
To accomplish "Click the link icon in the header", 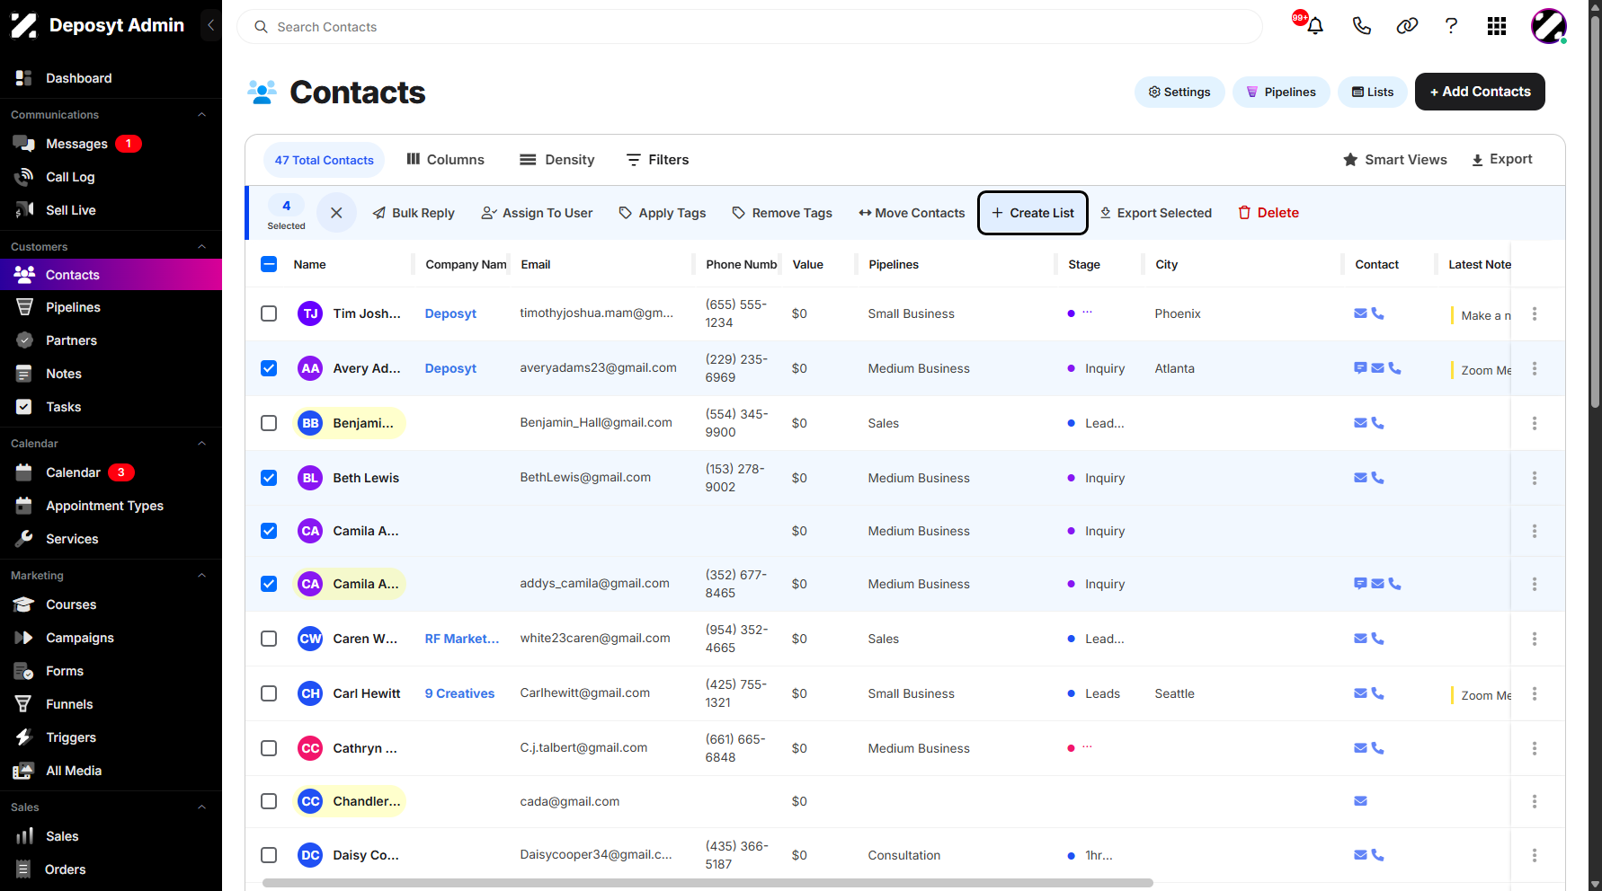I will [x=1407, y=26].
